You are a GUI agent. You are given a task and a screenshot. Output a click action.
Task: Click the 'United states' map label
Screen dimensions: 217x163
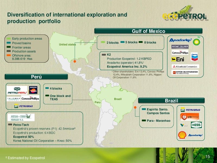pyautogui.click(x=67, y=45)
